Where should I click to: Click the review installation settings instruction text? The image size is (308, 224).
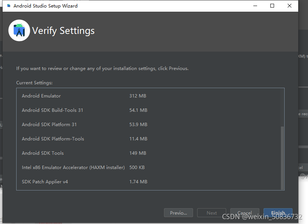pyautogui.click(x=102, y=69)
